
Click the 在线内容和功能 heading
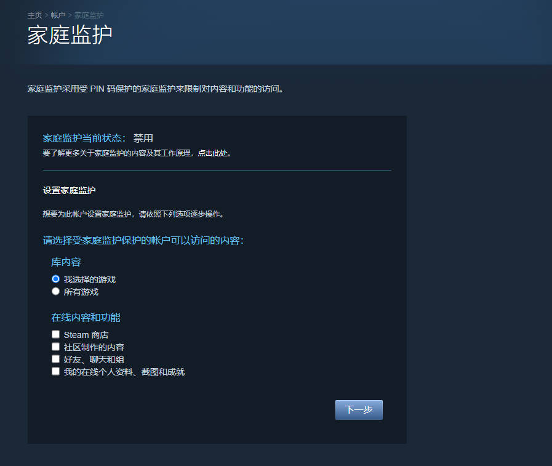click(86, 318)
